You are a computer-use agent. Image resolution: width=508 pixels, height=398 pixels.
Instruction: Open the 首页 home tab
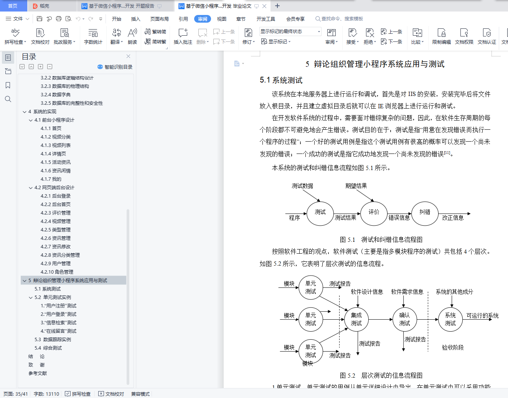click(13, 6)
